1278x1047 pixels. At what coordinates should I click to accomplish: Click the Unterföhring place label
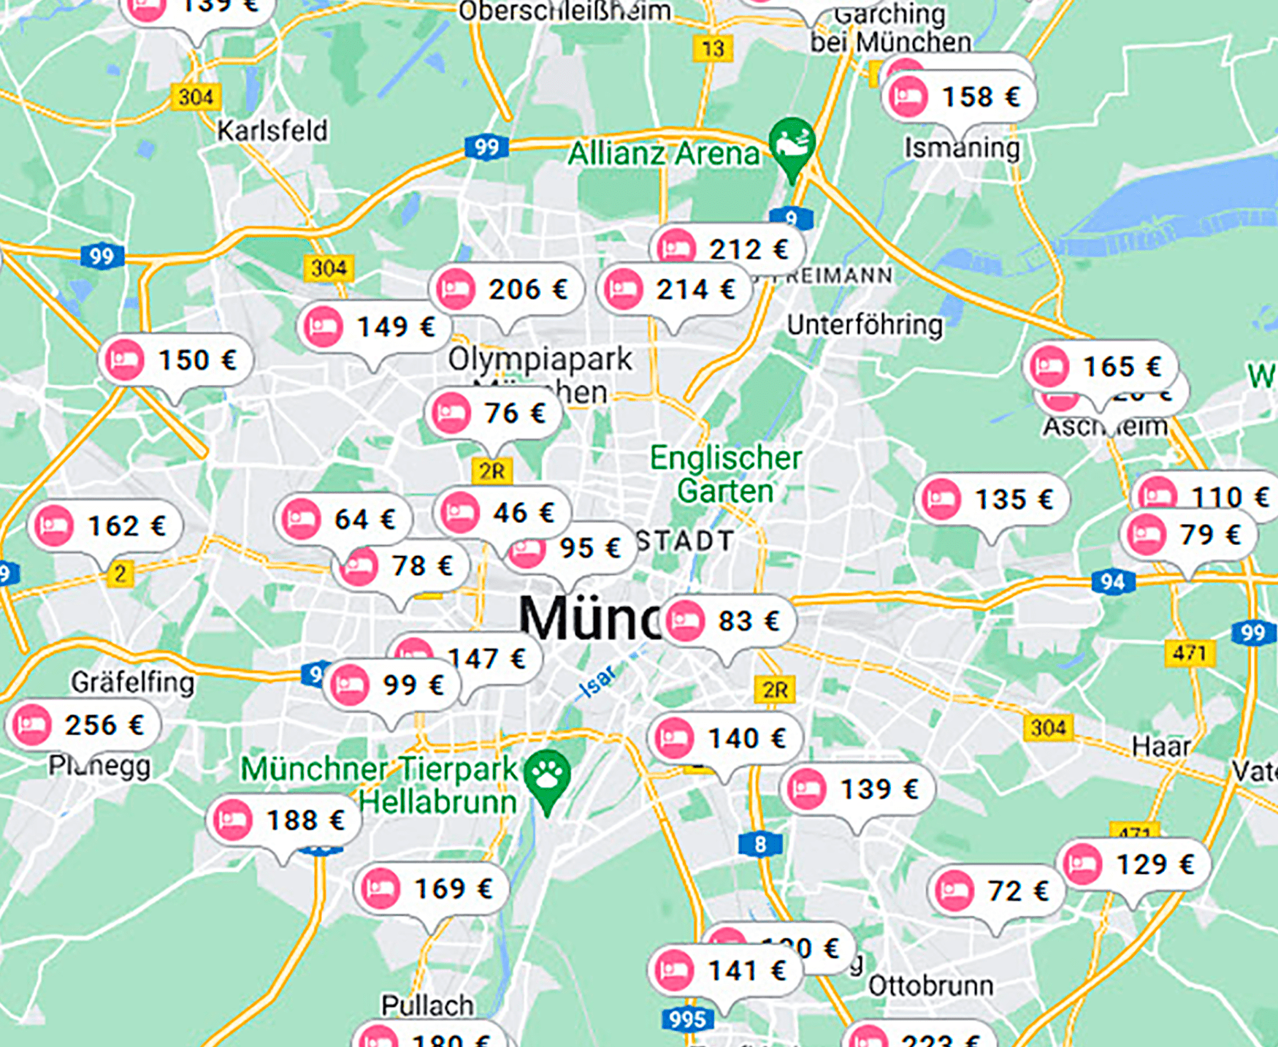pos(864,324)
